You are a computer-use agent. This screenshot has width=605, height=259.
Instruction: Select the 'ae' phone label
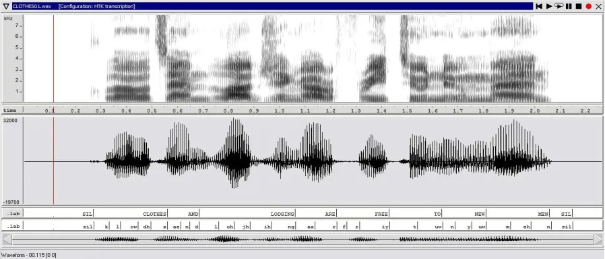pyautogui.click(x=176, y=227)
